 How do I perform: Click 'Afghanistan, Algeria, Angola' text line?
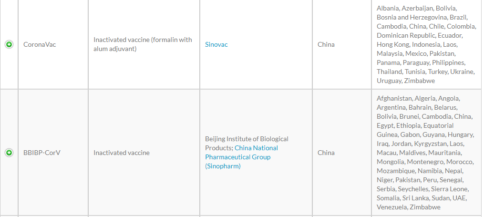418,98
